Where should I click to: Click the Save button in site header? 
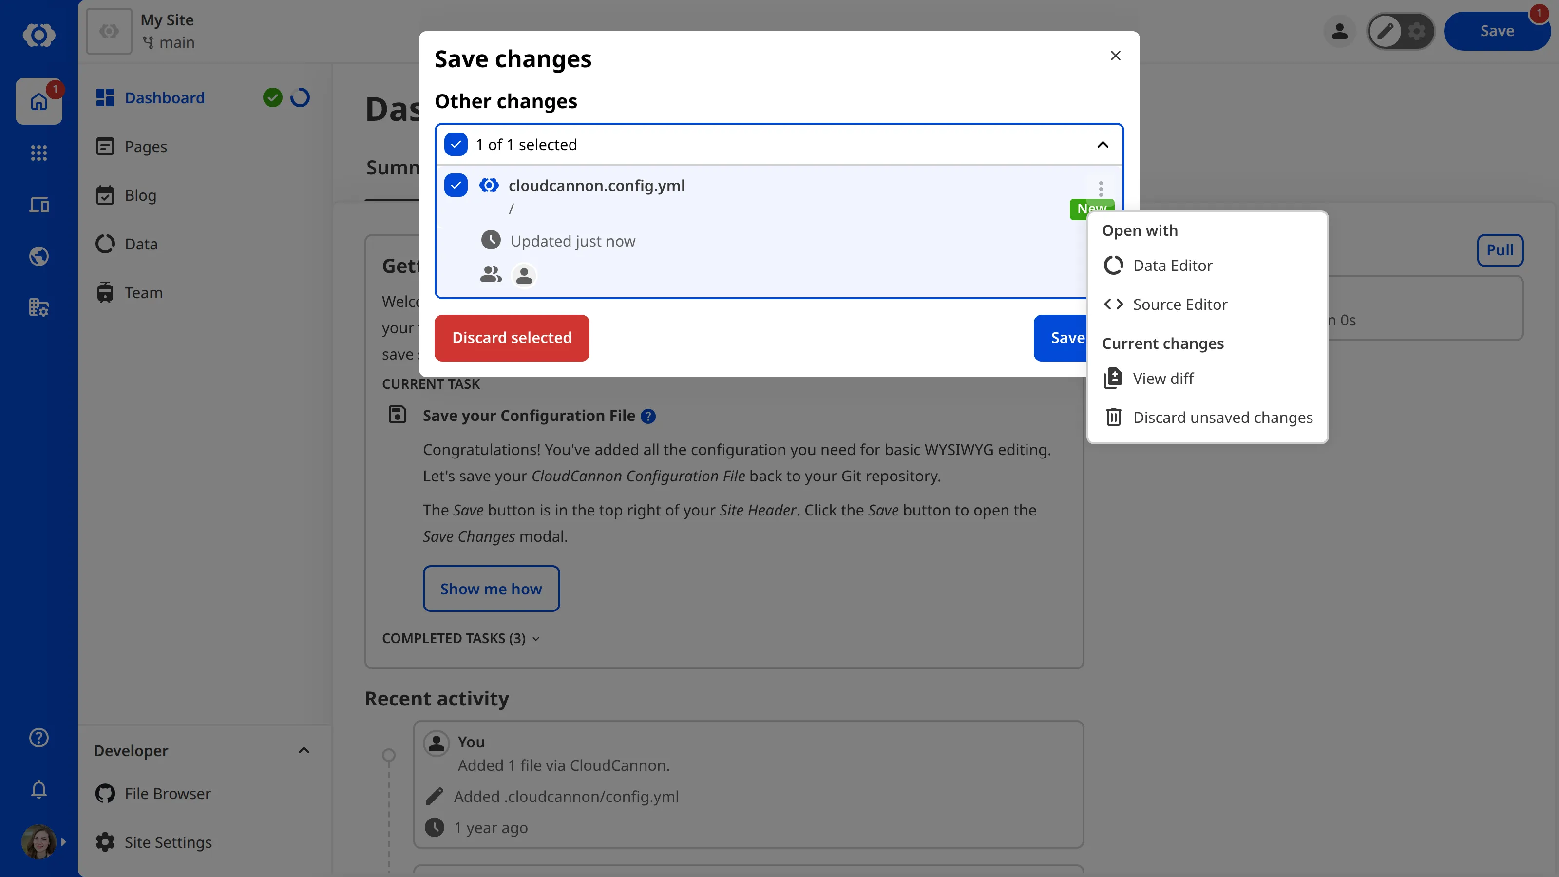(1497, 31)
